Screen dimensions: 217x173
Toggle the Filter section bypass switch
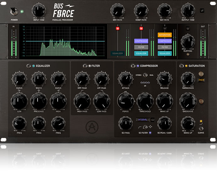(85, 66)
